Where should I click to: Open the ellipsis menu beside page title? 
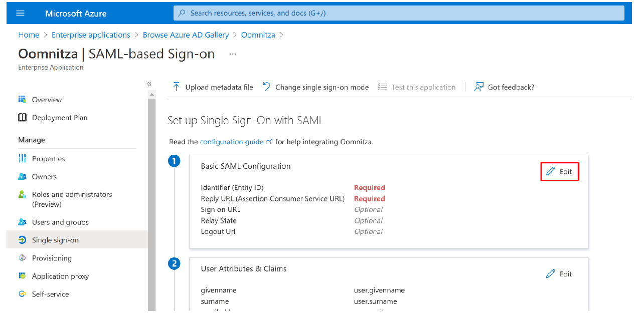point(232,54)
